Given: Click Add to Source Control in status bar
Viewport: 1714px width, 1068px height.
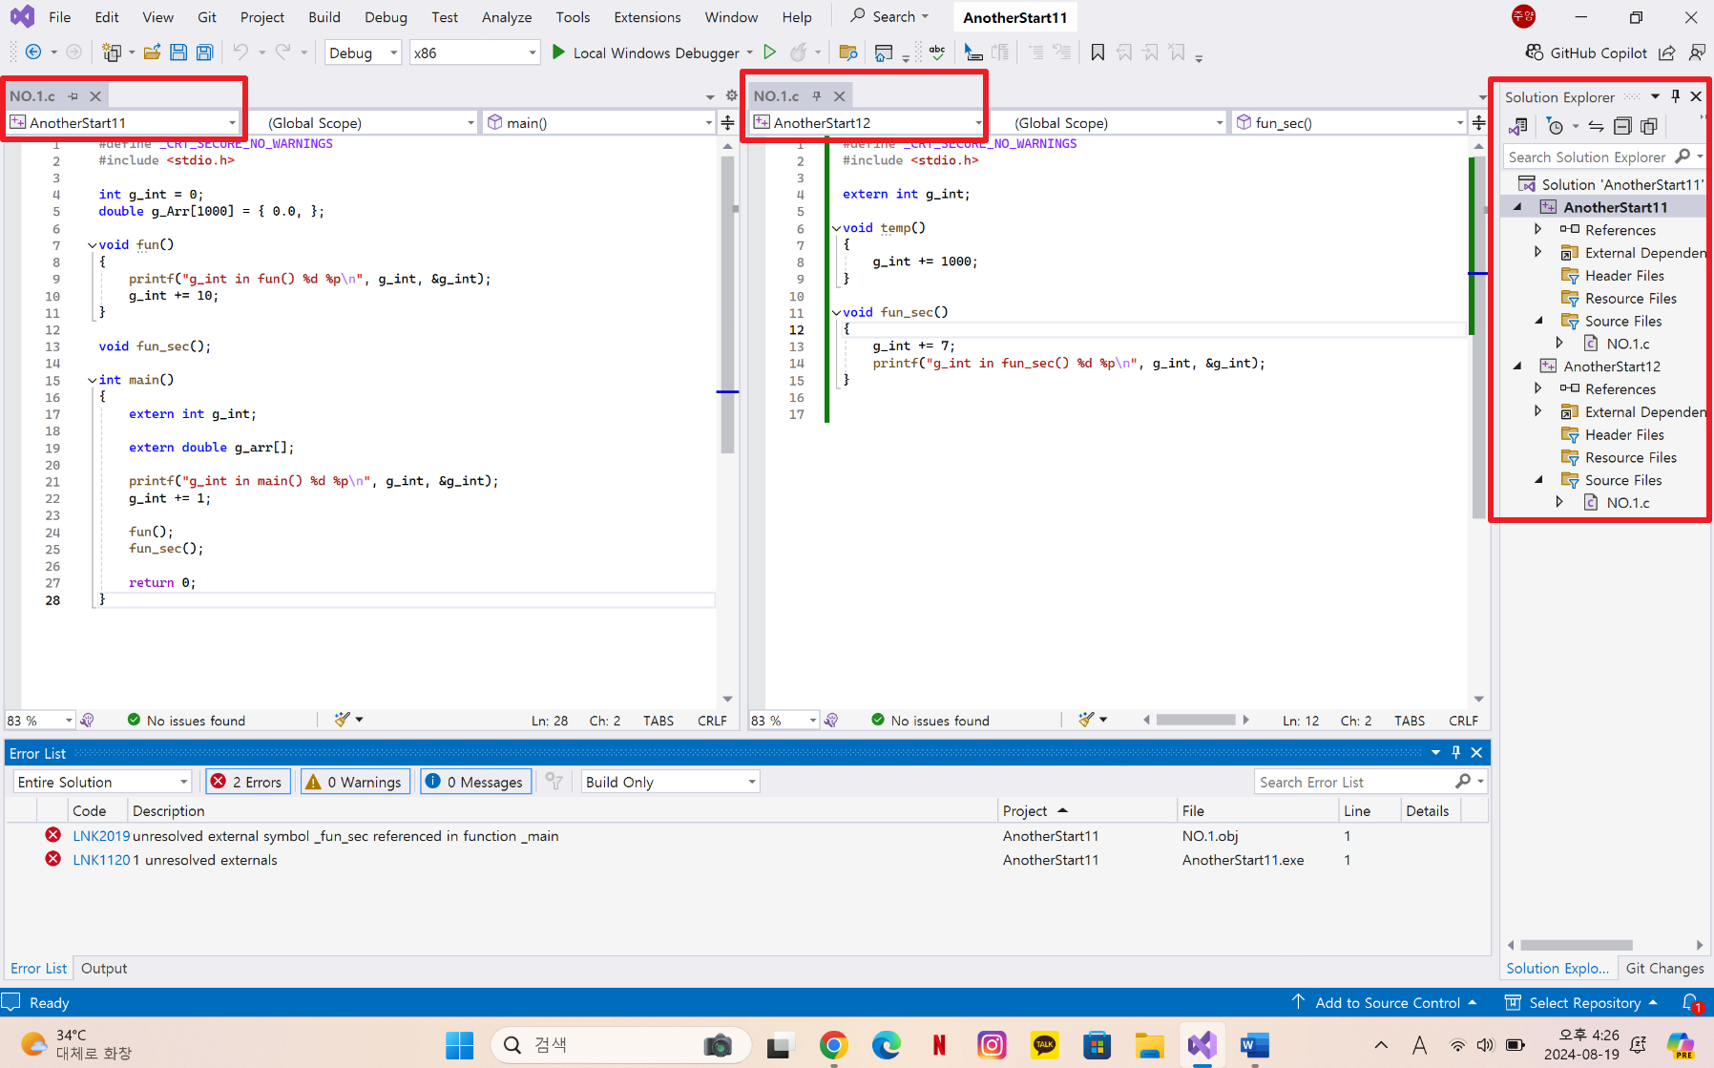Looking at the screenshot, I should coord(1386,1002).
